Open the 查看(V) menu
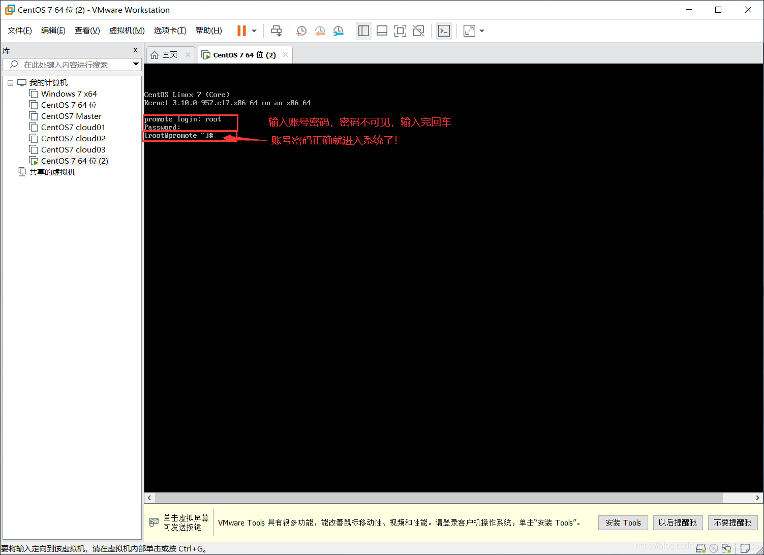The height and width of the screenshot is (555, 764). (x=87, y=30)
